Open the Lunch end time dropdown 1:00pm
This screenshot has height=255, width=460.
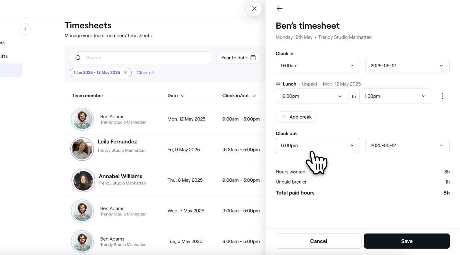point(395,96)
